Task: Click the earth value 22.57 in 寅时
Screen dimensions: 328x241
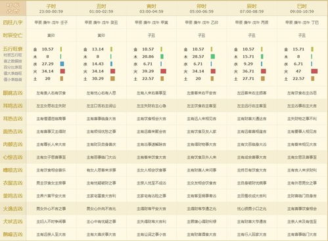Action: point(148,79)
